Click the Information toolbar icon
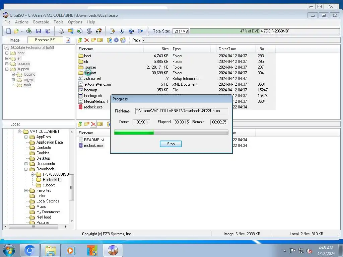The image size is (343, 257). (x=122, y=31)
